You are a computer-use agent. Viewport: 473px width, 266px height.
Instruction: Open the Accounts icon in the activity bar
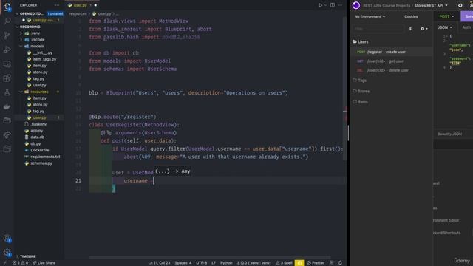pos(7,239)
